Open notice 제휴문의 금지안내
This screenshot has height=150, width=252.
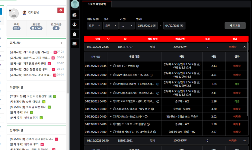tap(28, 63)
